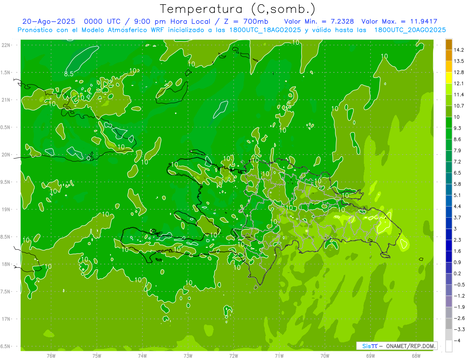The height and width of the screenshot is (361, 467).
Task: Click the "76W" longitude label
Action: pyautogui.click(x=51, y=356)
